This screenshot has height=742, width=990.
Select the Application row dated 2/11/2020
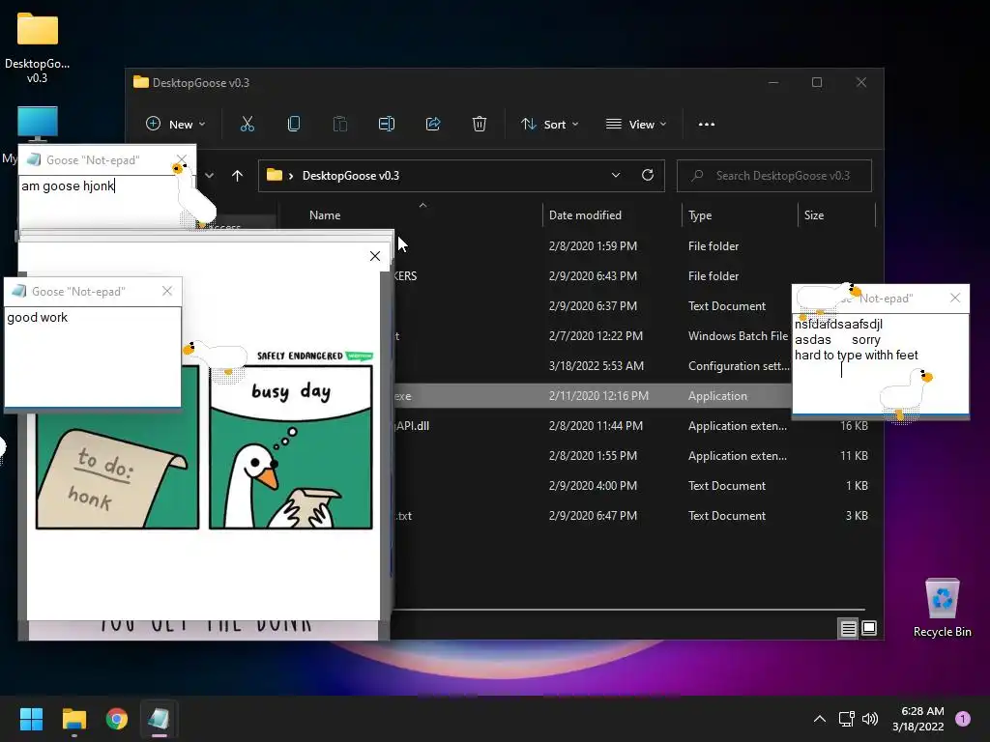[593, 395]
